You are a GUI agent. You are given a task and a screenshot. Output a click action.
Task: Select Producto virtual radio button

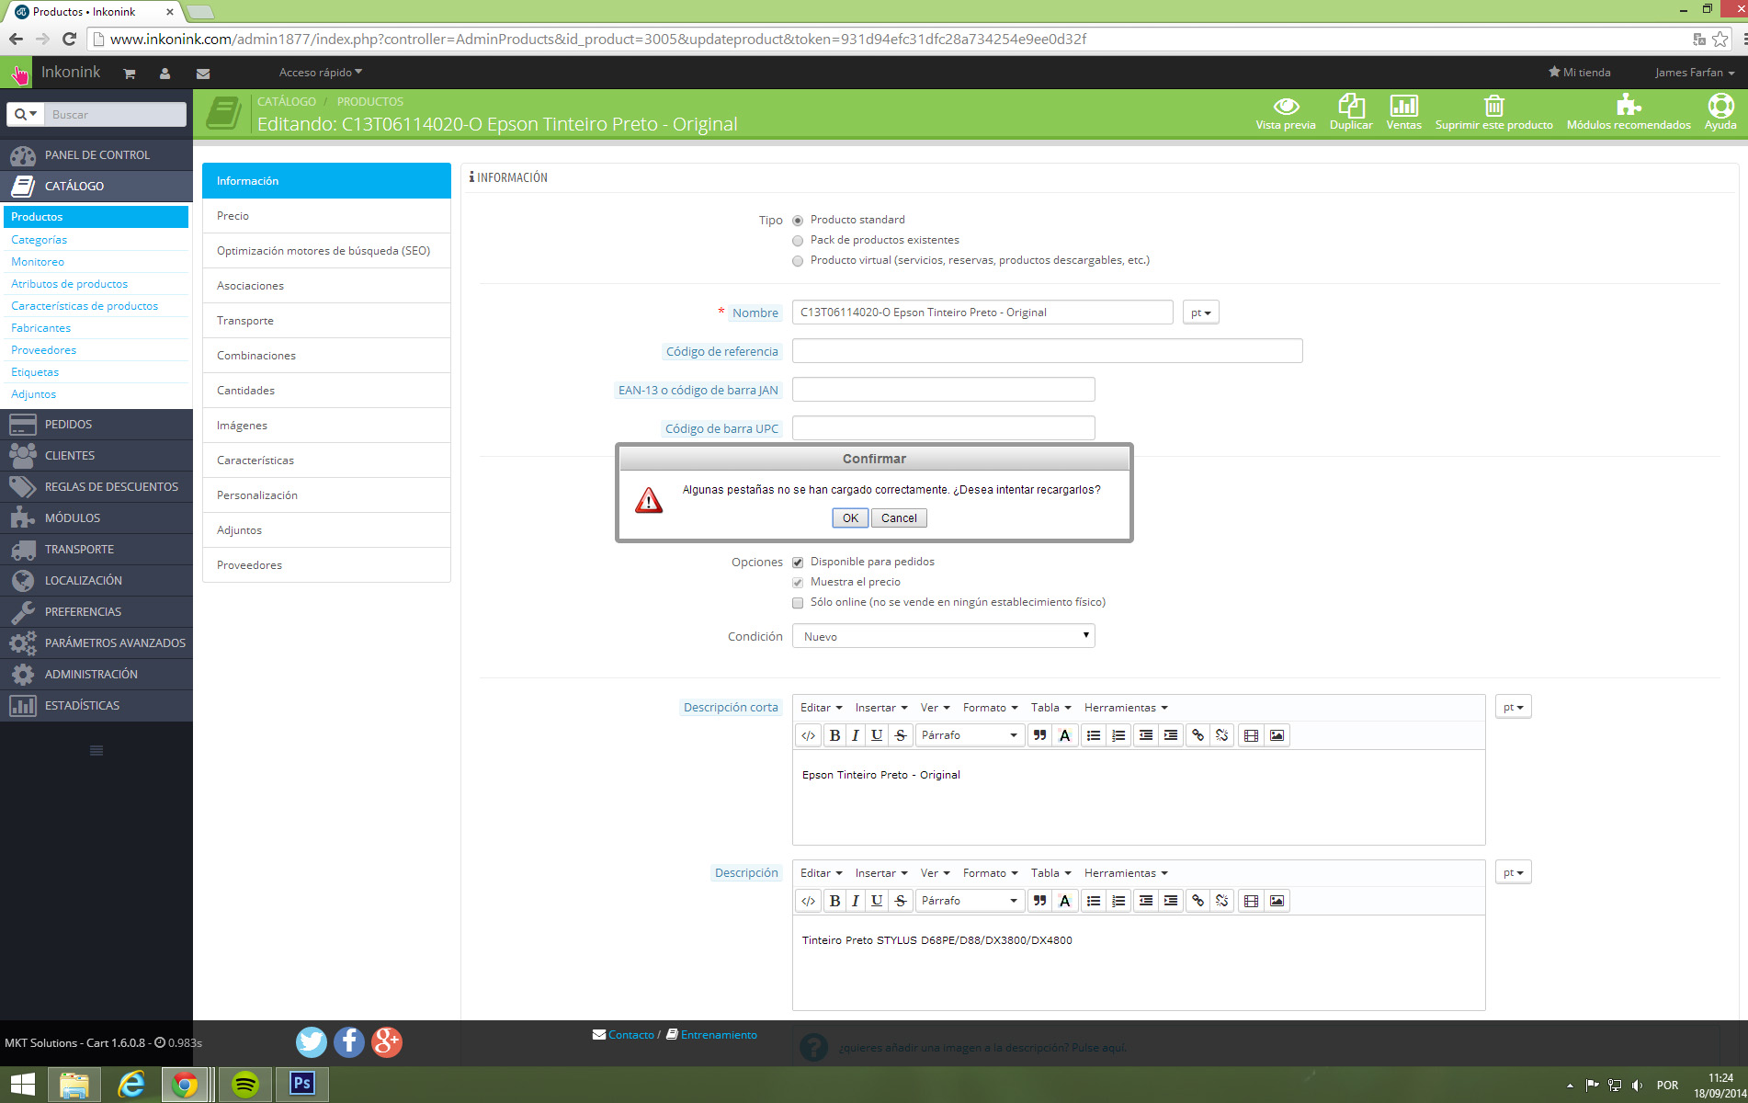pyautogui.click(x=798, y=261)
